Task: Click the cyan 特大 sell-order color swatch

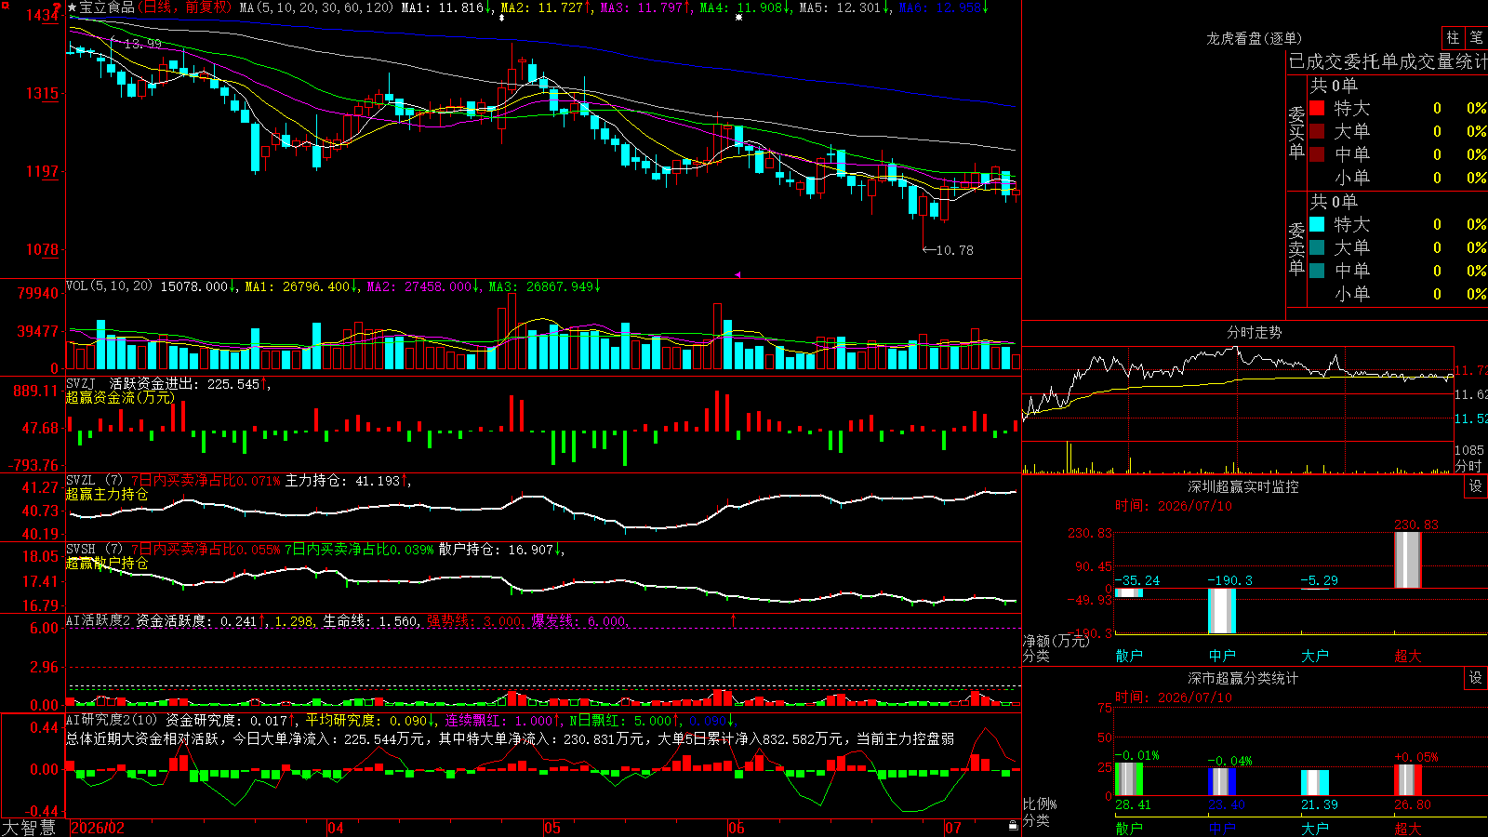Action: [x=1317, y=224]
